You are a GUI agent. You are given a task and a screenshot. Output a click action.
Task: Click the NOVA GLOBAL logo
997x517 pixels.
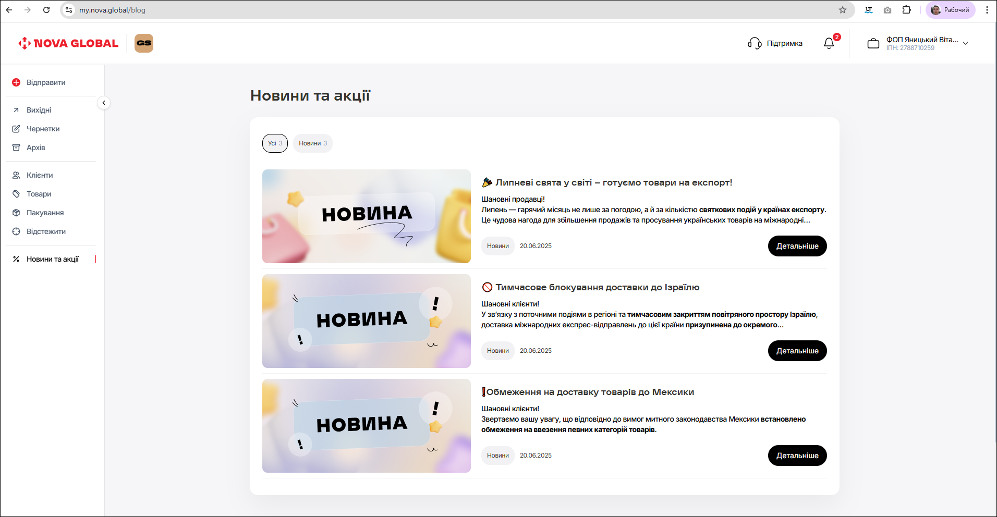pyautogui.click(x=68, y=43)
